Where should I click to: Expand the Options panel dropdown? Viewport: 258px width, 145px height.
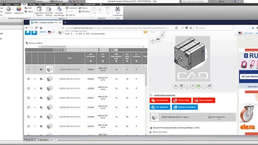tap(62, 18)
